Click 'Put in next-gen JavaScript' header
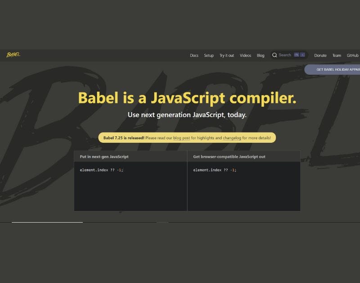This screenshot has width=360, height=283. pos(104,156)
